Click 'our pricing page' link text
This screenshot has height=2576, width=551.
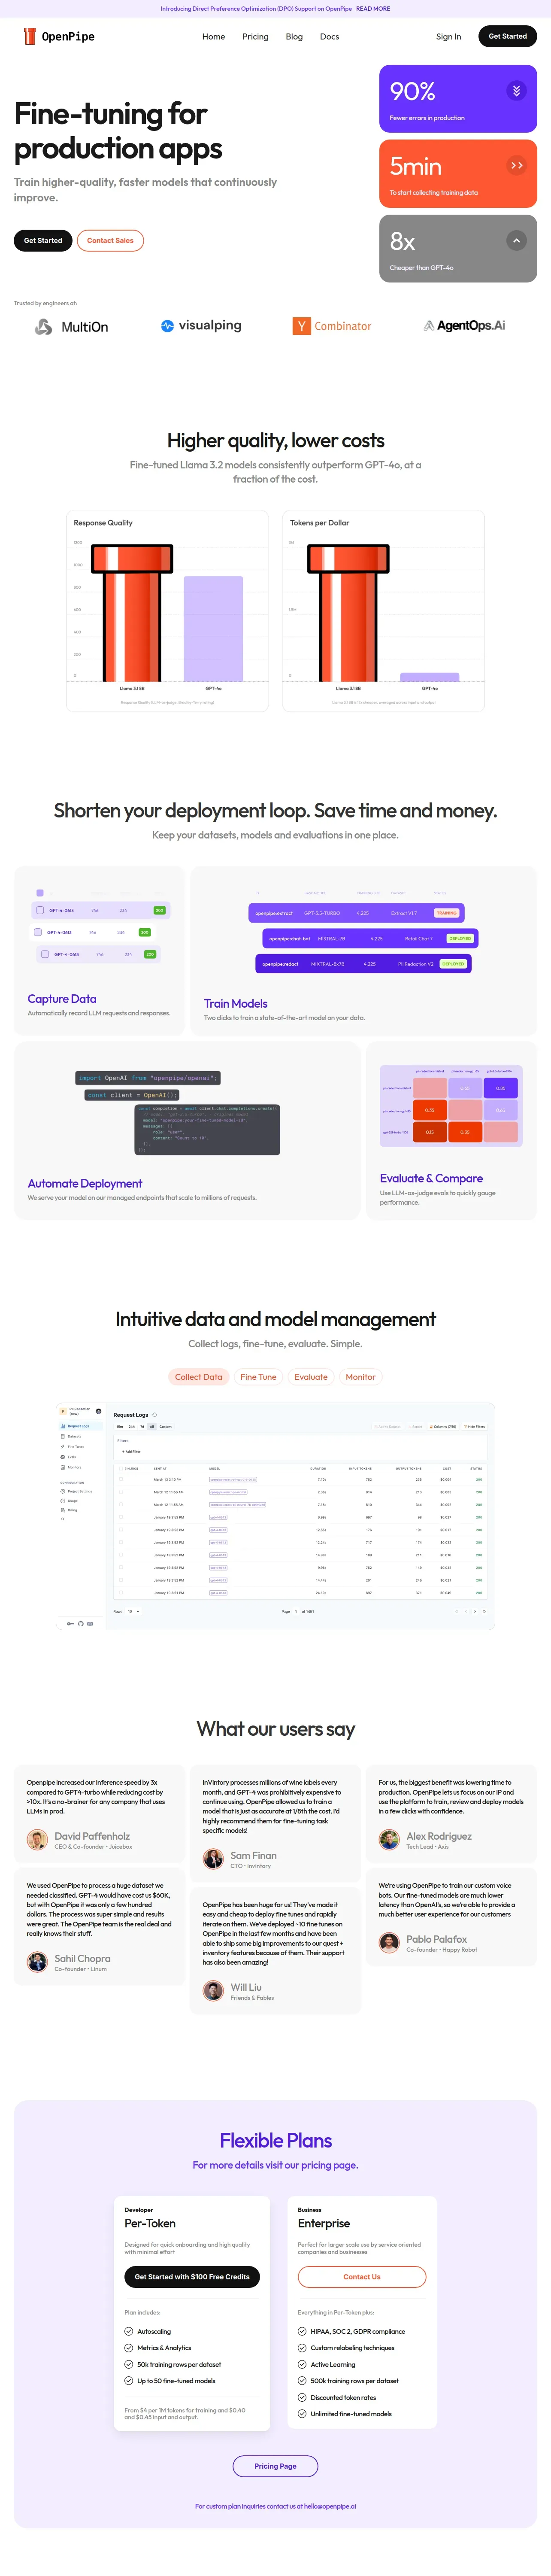coord(321,2165)
